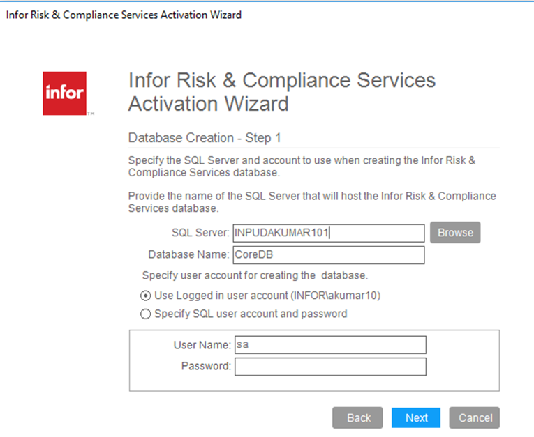
Task: Select Use Logged in user account option
Action: click(146, 296)
